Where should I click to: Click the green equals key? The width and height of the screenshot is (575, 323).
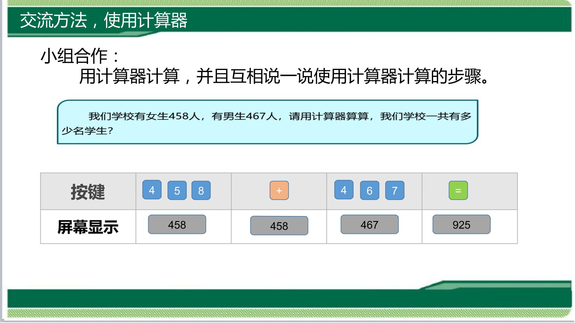click(458, 190)
